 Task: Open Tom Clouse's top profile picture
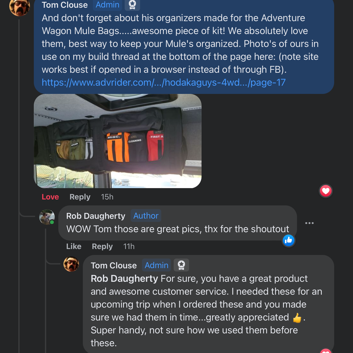pyautogui.click(x=19, y=6)
